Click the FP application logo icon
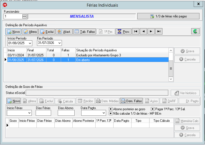 point(5,5)
